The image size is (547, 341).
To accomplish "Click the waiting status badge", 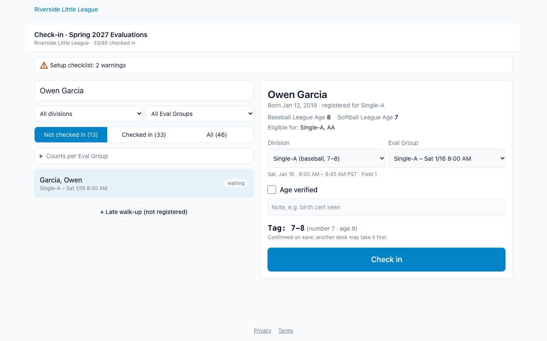I will pos(236,183).
